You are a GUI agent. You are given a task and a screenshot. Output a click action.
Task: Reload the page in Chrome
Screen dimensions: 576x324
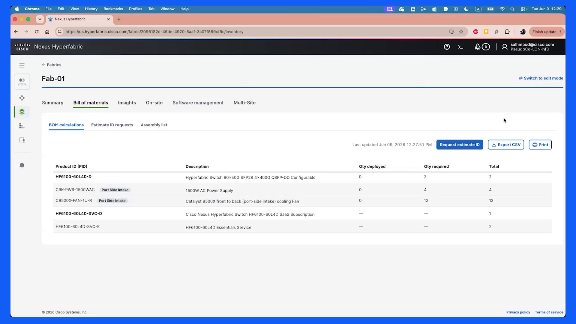click(x=37, y=32)
